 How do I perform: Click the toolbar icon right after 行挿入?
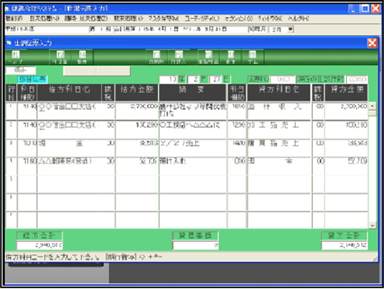208,57
